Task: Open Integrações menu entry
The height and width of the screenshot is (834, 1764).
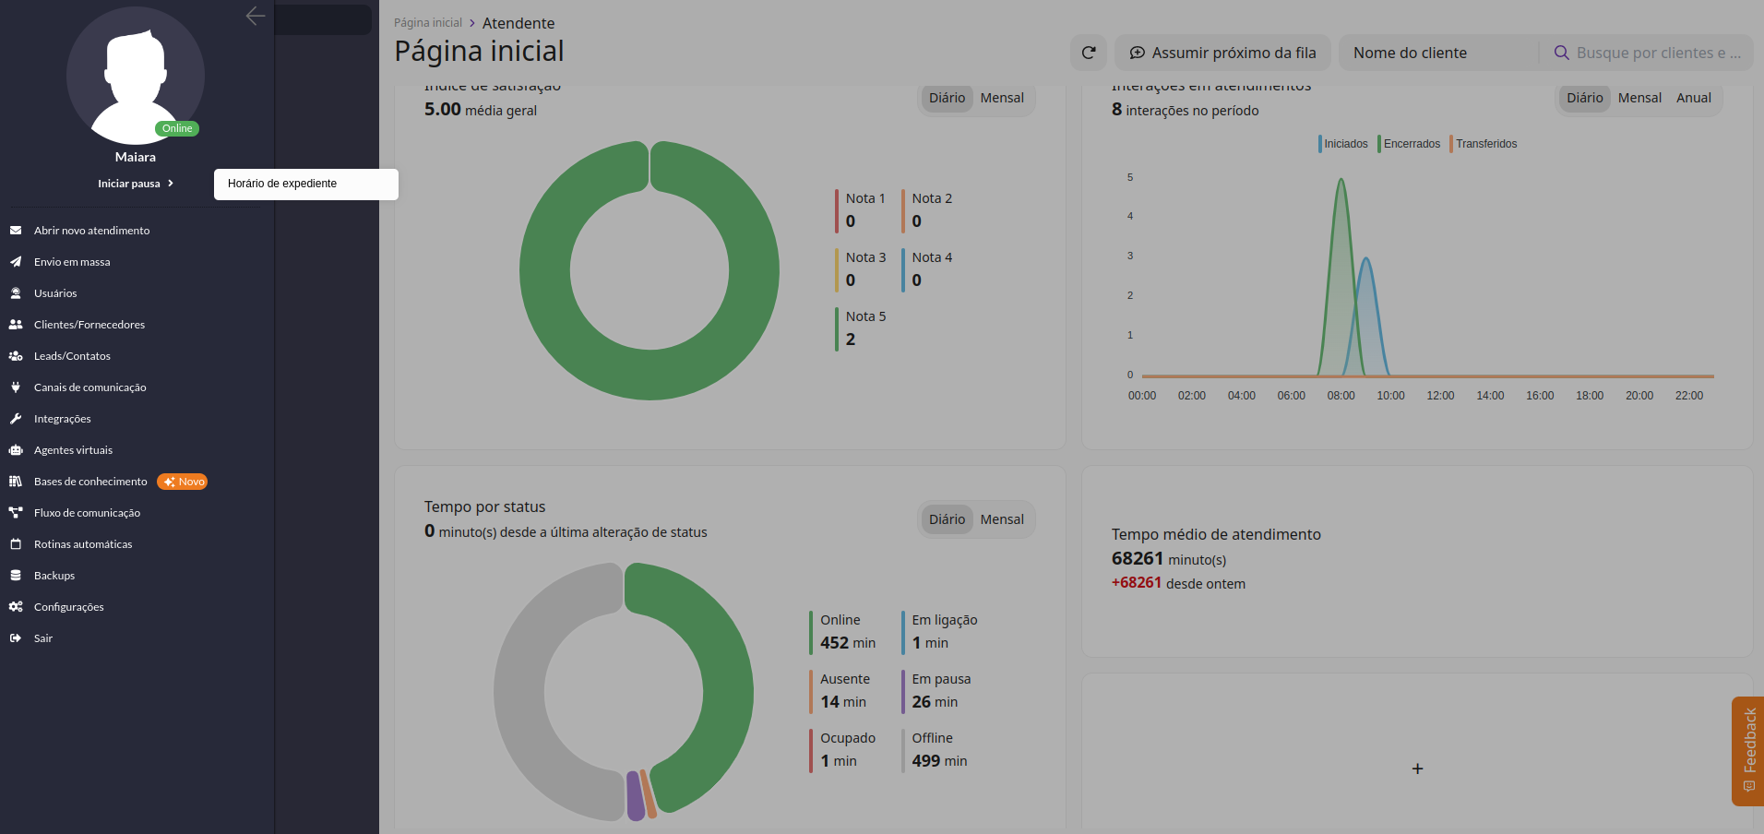Action: click(63, 419)
